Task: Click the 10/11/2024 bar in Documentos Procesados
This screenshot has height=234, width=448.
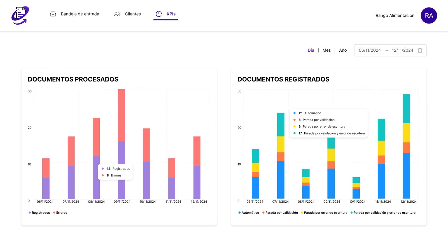Action: coord(147,164)
